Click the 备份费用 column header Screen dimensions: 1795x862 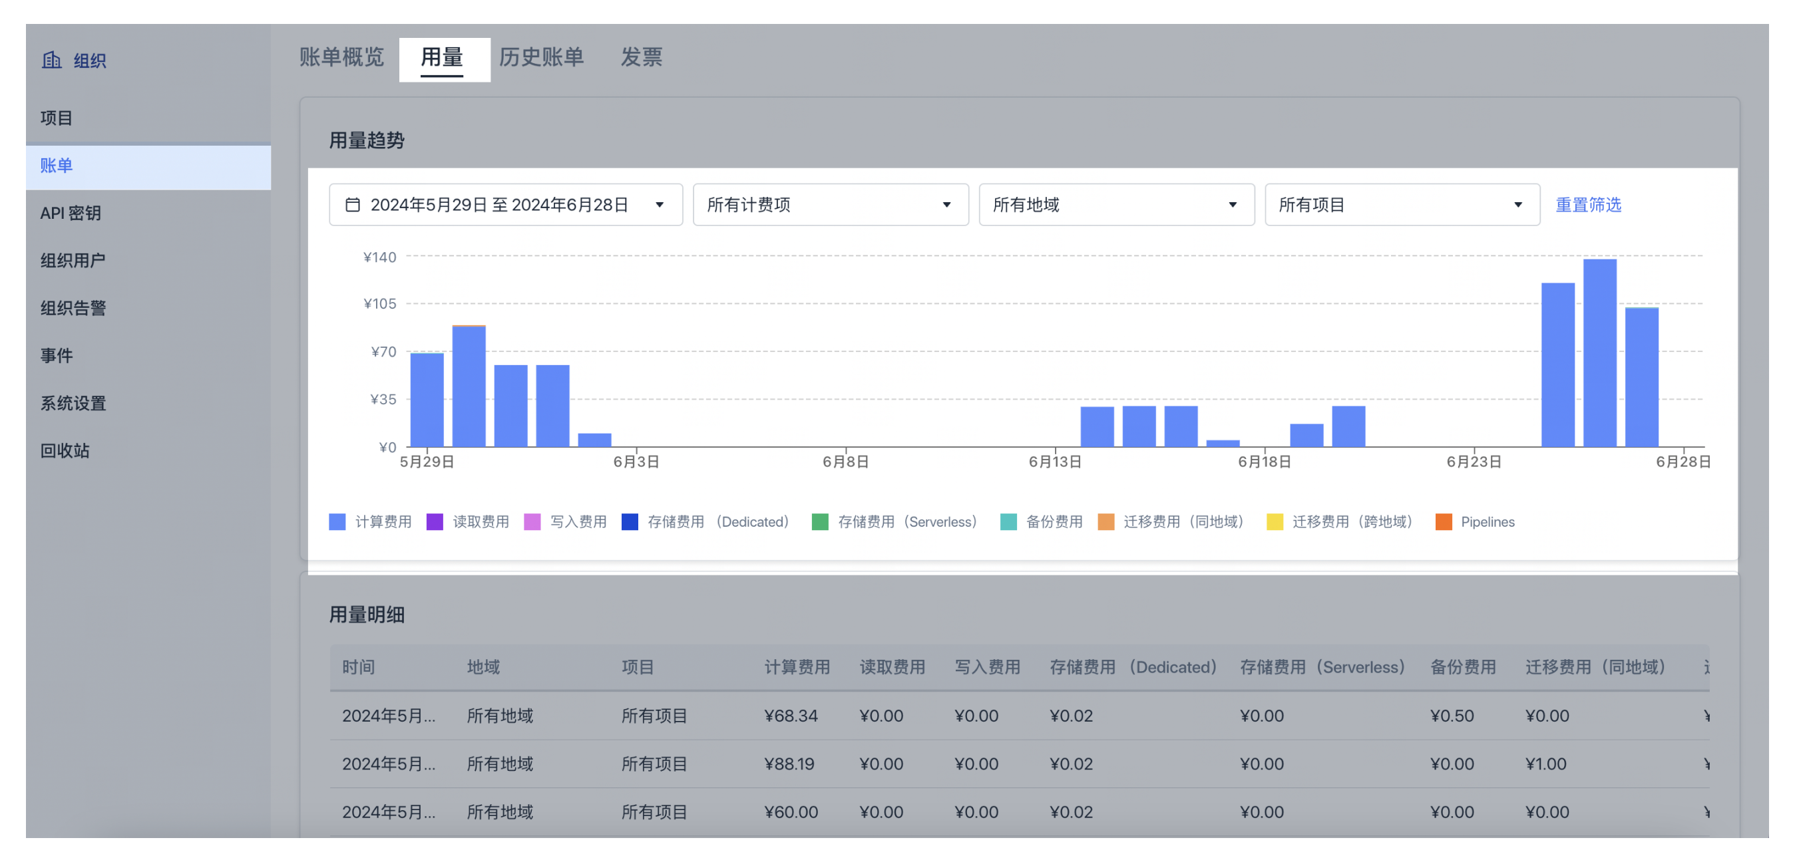tap(1464, 667)
